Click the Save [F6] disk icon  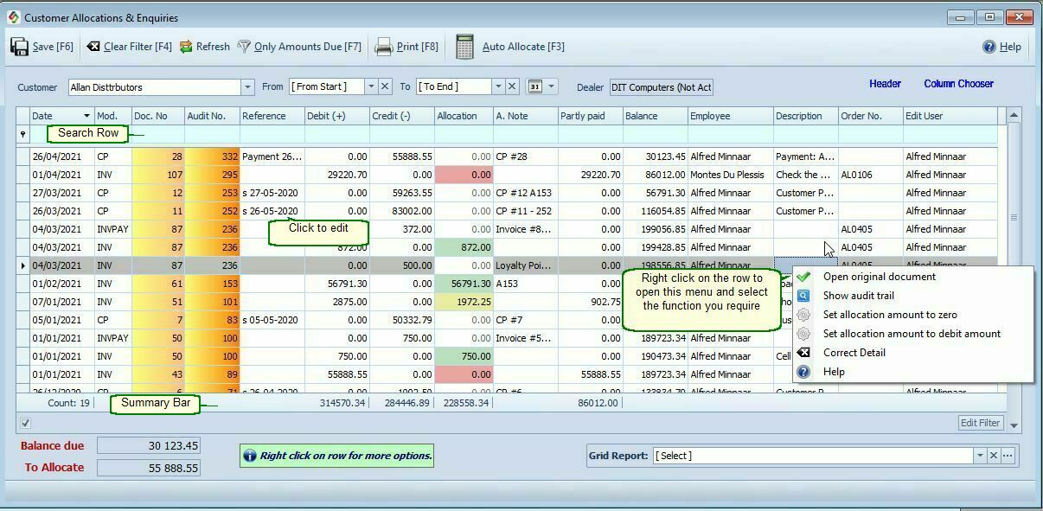(19, 47)
